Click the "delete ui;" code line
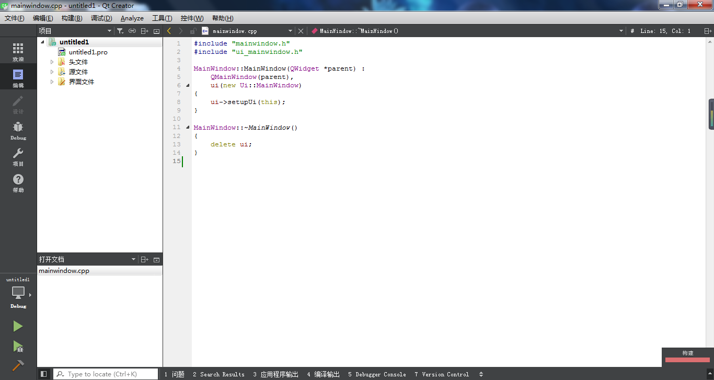The image size is (714, 380). (231, 144)
